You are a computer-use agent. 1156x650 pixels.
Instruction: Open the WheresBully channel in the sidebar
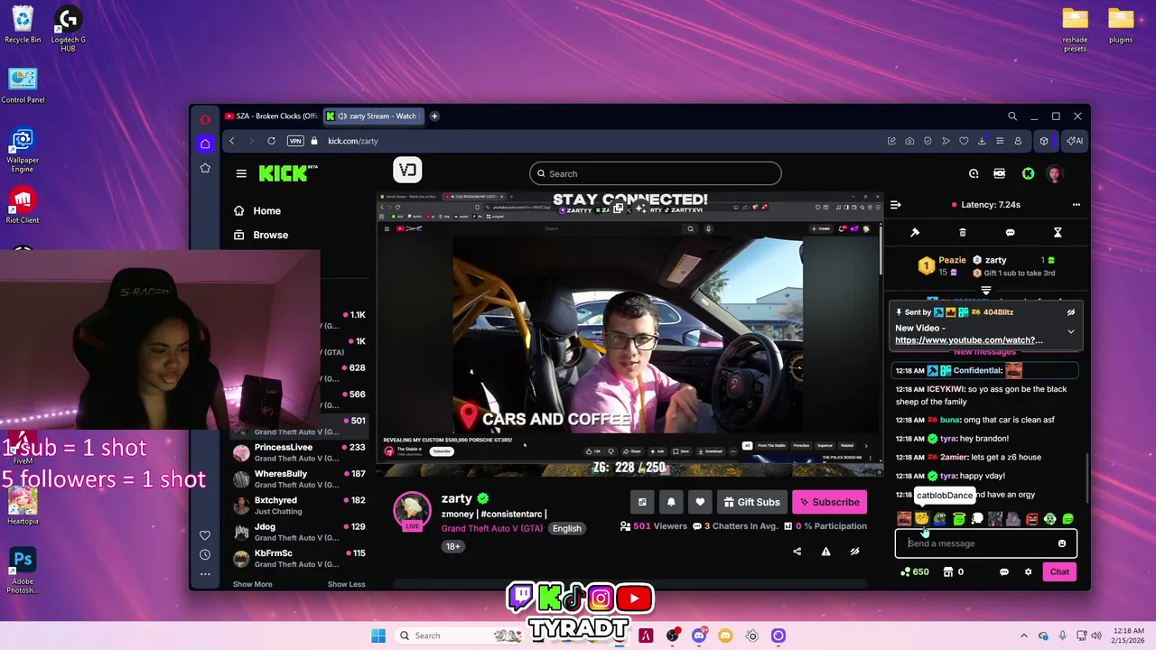tap(300, 478)
